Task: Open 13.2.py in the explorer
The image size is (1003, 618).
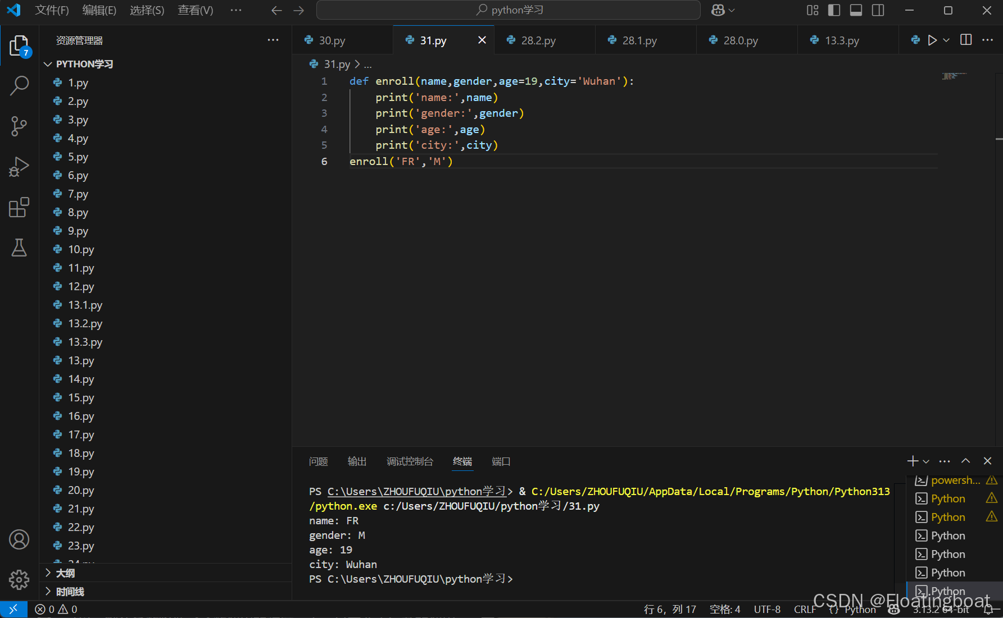Action: (x=85, y=323)
